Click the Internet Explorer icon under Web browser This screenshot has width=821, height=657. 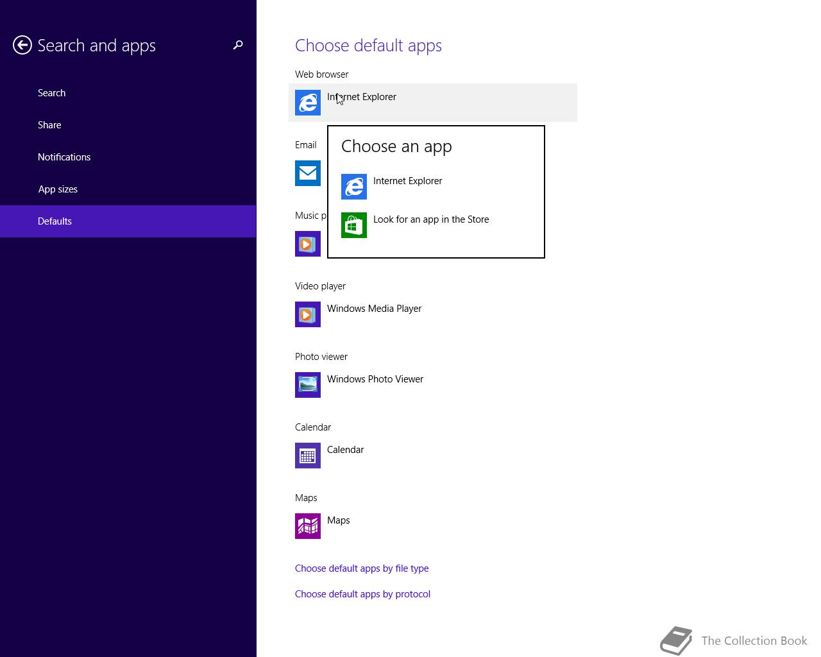(x=308, y=103)
